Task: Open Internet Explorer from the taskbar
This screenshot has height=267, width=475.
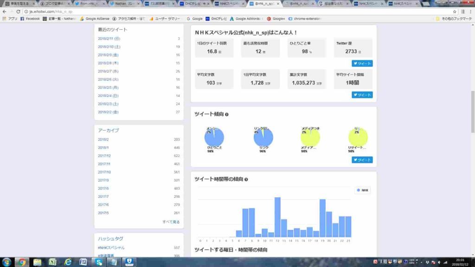Action: pos(68,262)
